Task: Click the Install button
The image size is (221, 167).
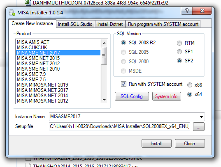Action: point(156,144)
